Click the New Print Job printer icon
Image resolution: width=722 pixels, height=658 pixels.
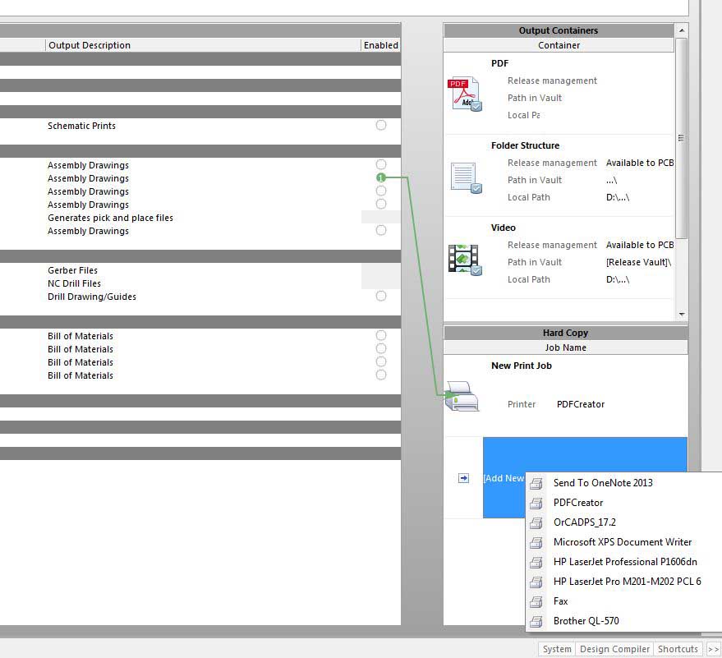click(x=463, y=396)
